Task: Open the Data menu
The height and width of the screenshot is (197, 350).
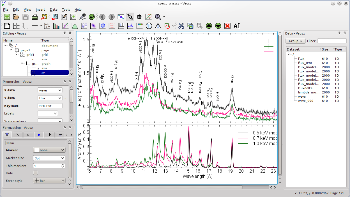Action: pyautogui.click(x=54, y=10)
